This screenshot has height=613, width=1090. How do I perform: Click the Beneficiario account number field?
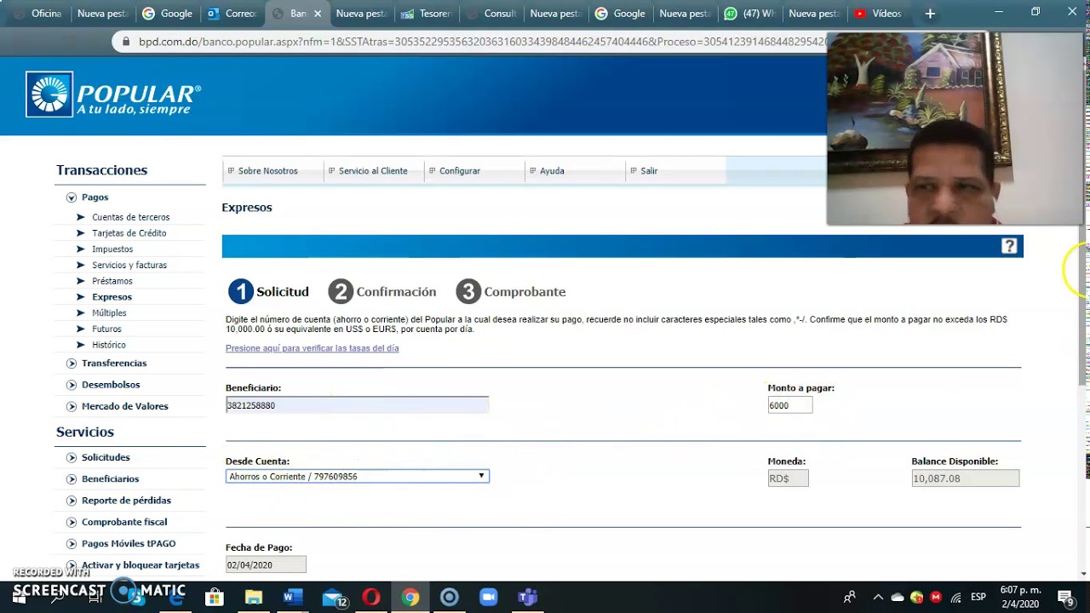(x=358, y=405)
